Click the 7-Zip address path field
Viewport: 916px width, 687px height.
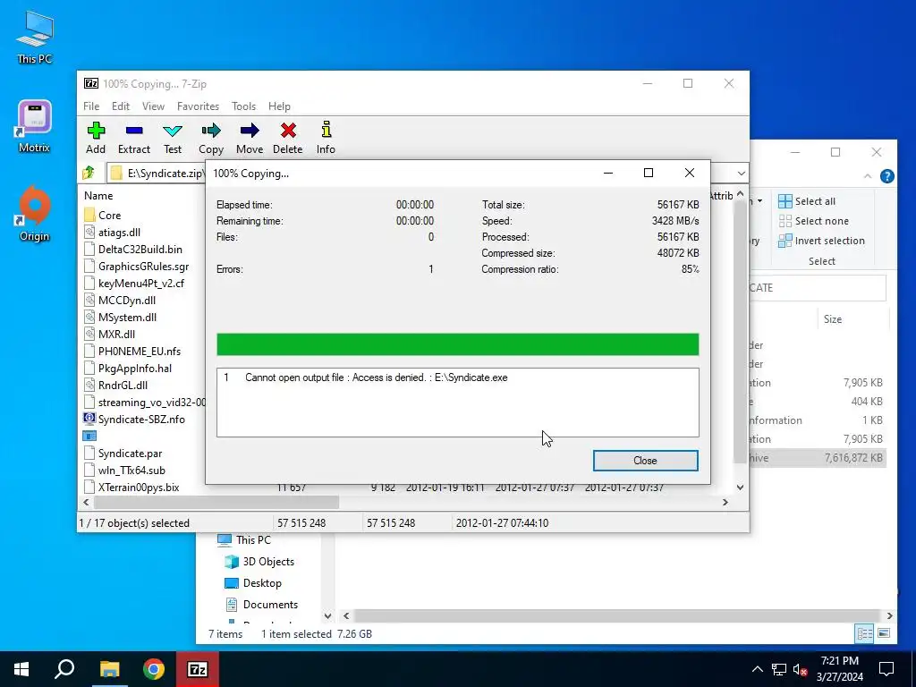157,173
